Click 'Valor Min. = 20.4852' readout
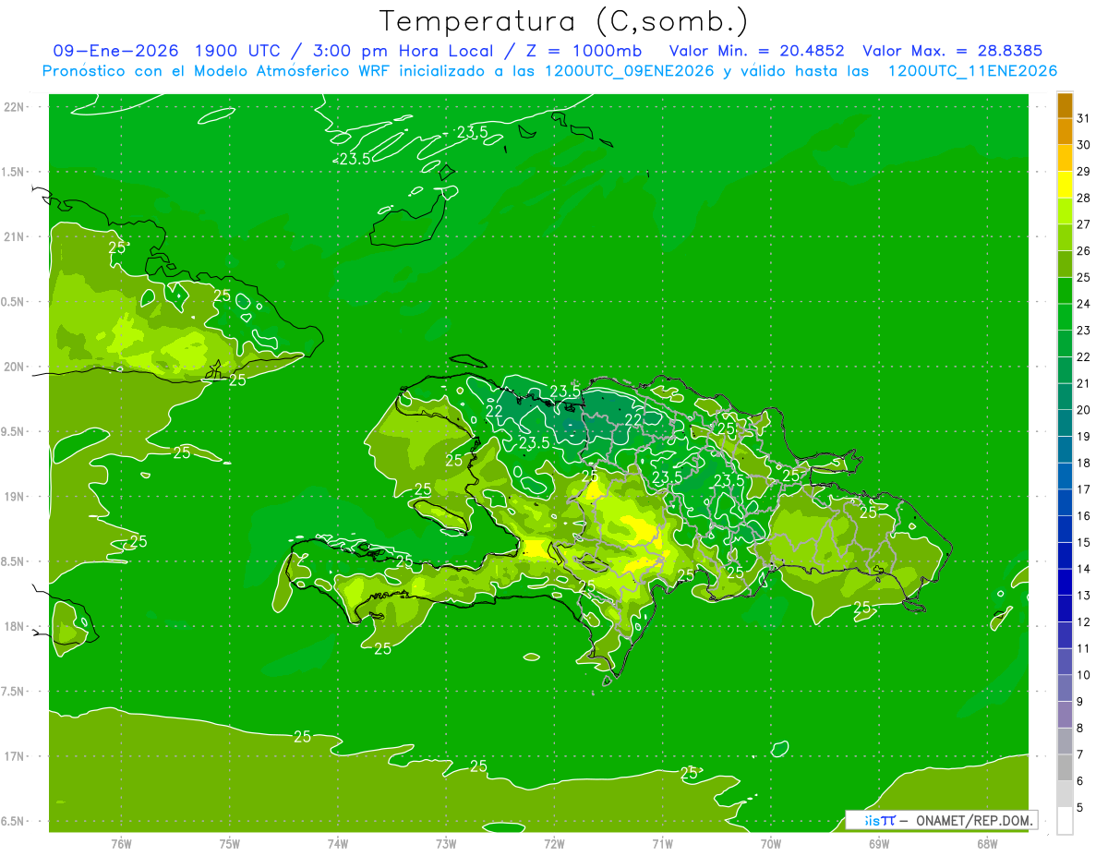 757,51
